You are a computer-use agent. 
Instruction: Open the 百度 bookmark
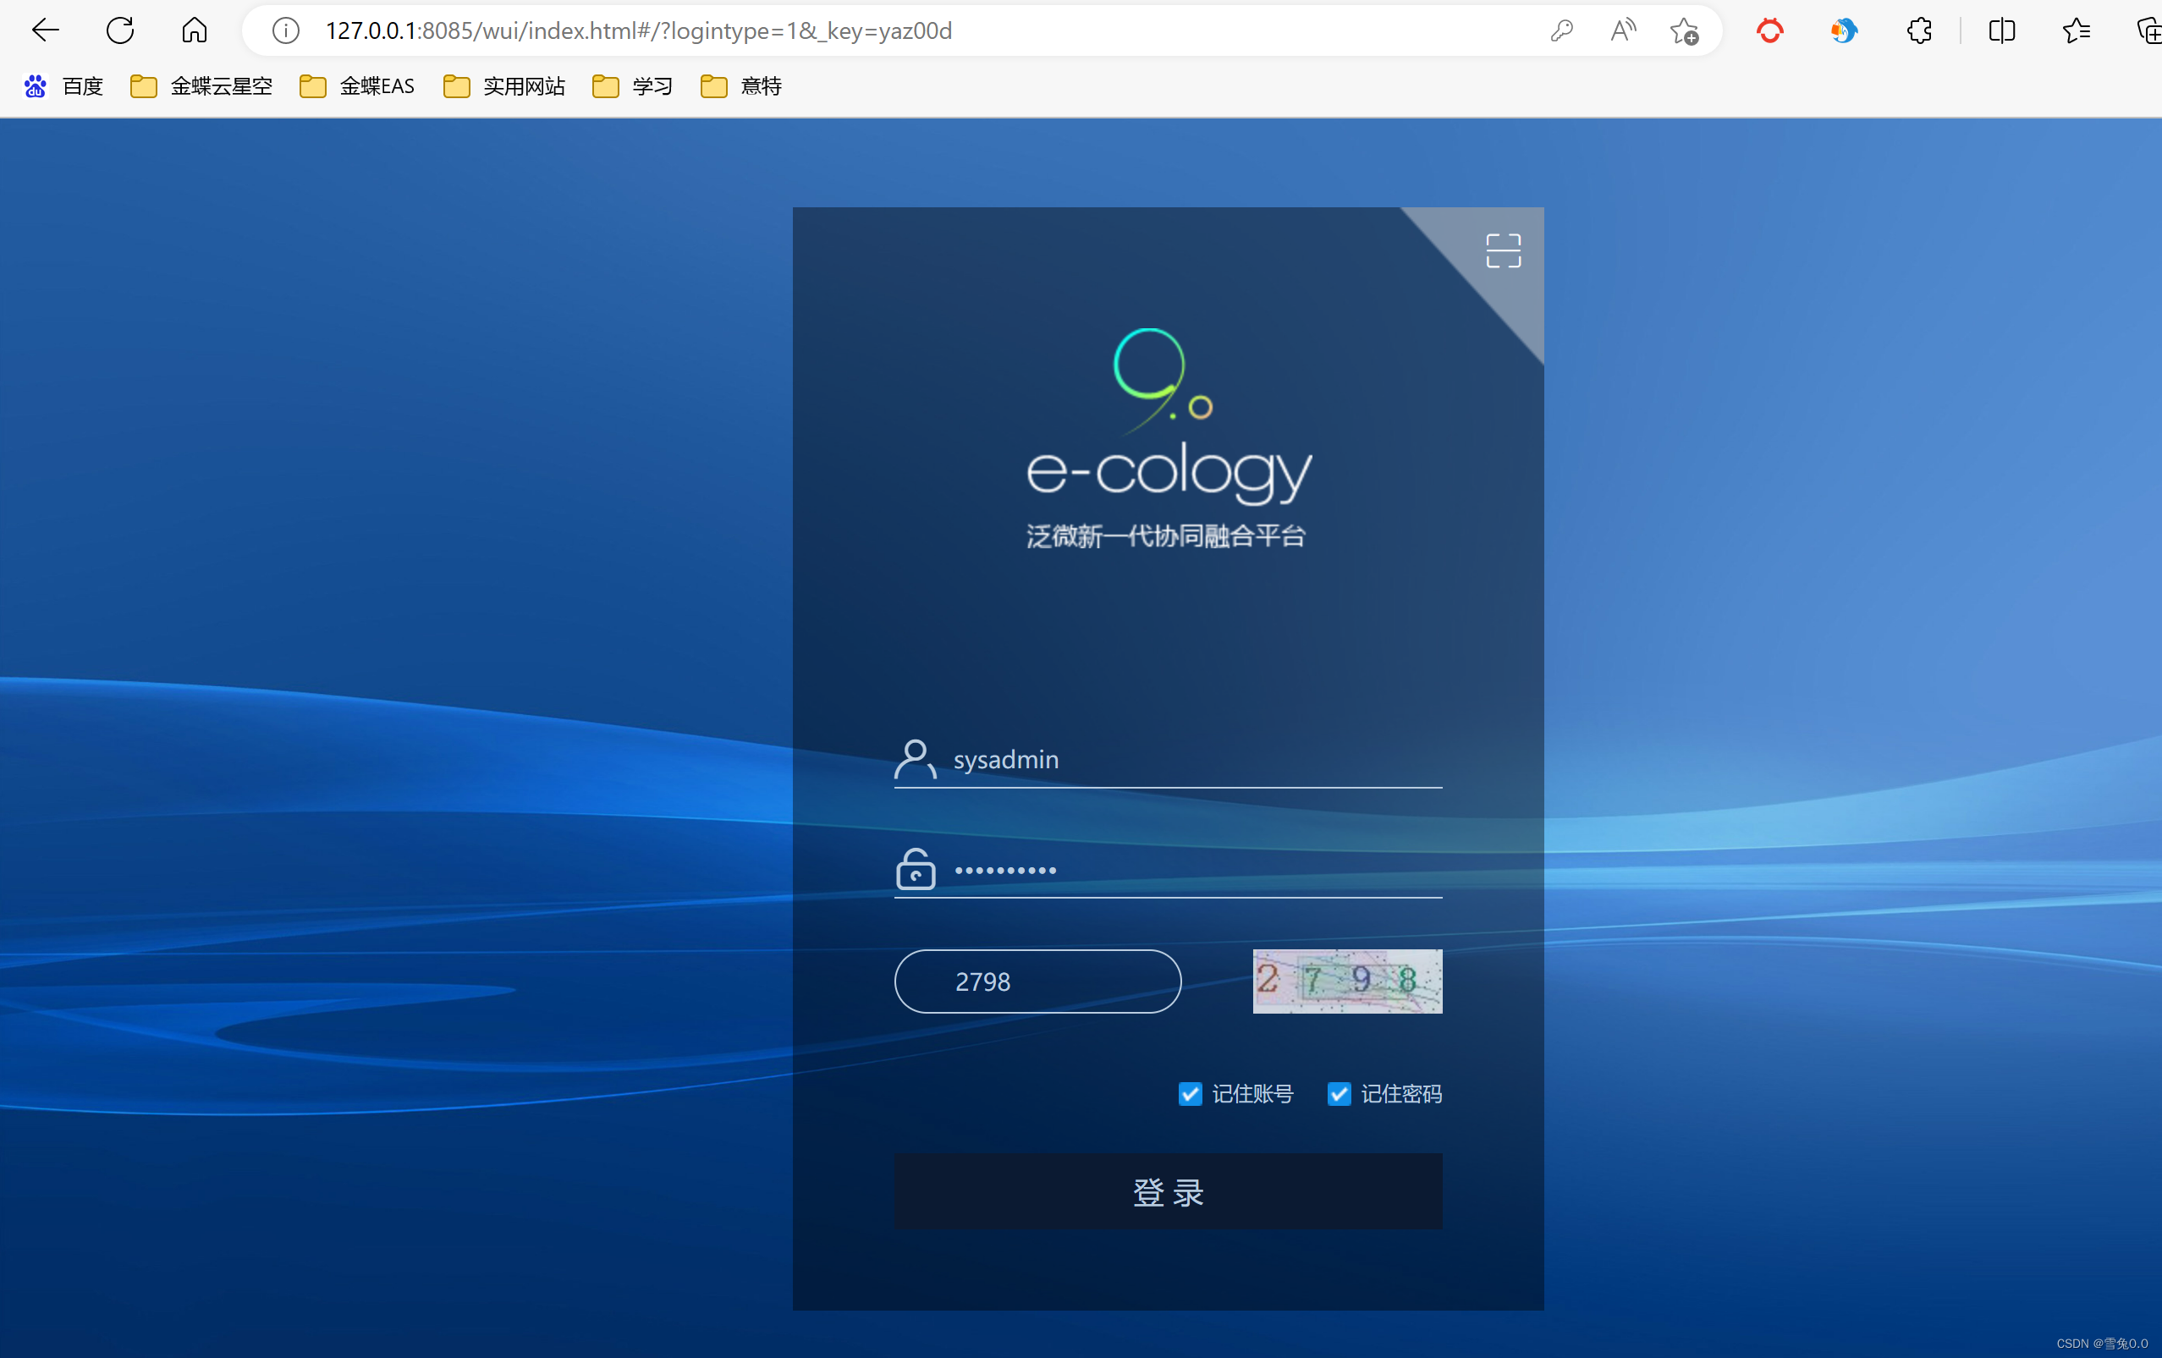[x=63, y=86]
